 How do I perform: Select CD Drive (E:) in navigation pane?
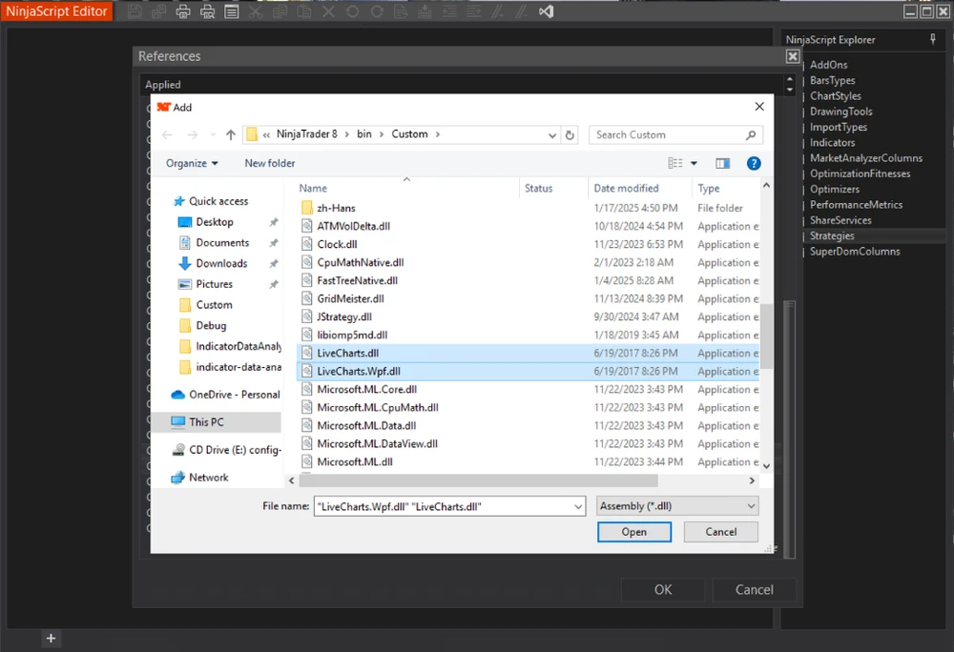[x=235, y=450]
